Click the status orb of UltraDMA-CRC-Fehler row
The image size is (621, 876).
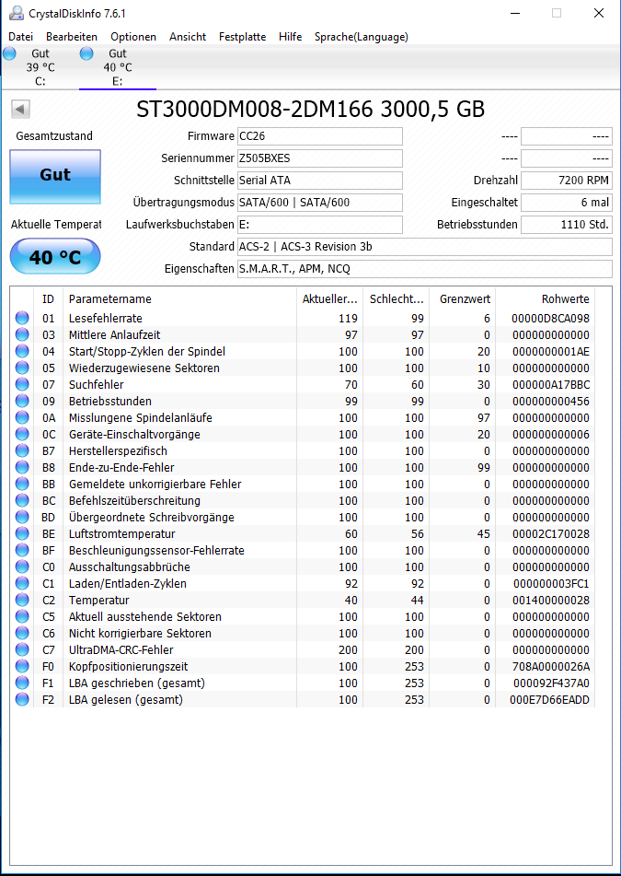(22, 649)
